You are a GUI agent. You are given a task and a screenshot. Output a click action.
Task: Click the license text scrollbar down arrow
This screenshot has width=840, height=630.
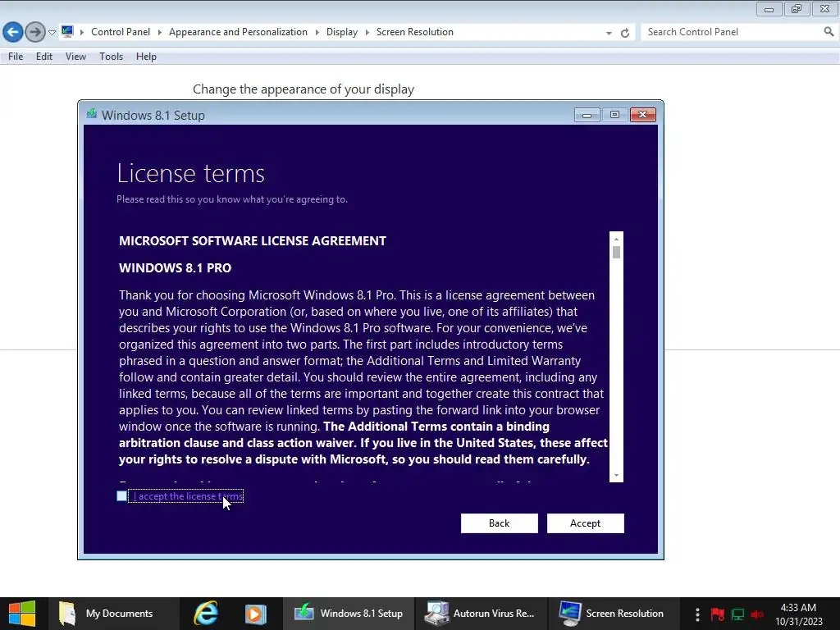pos(616,475)
